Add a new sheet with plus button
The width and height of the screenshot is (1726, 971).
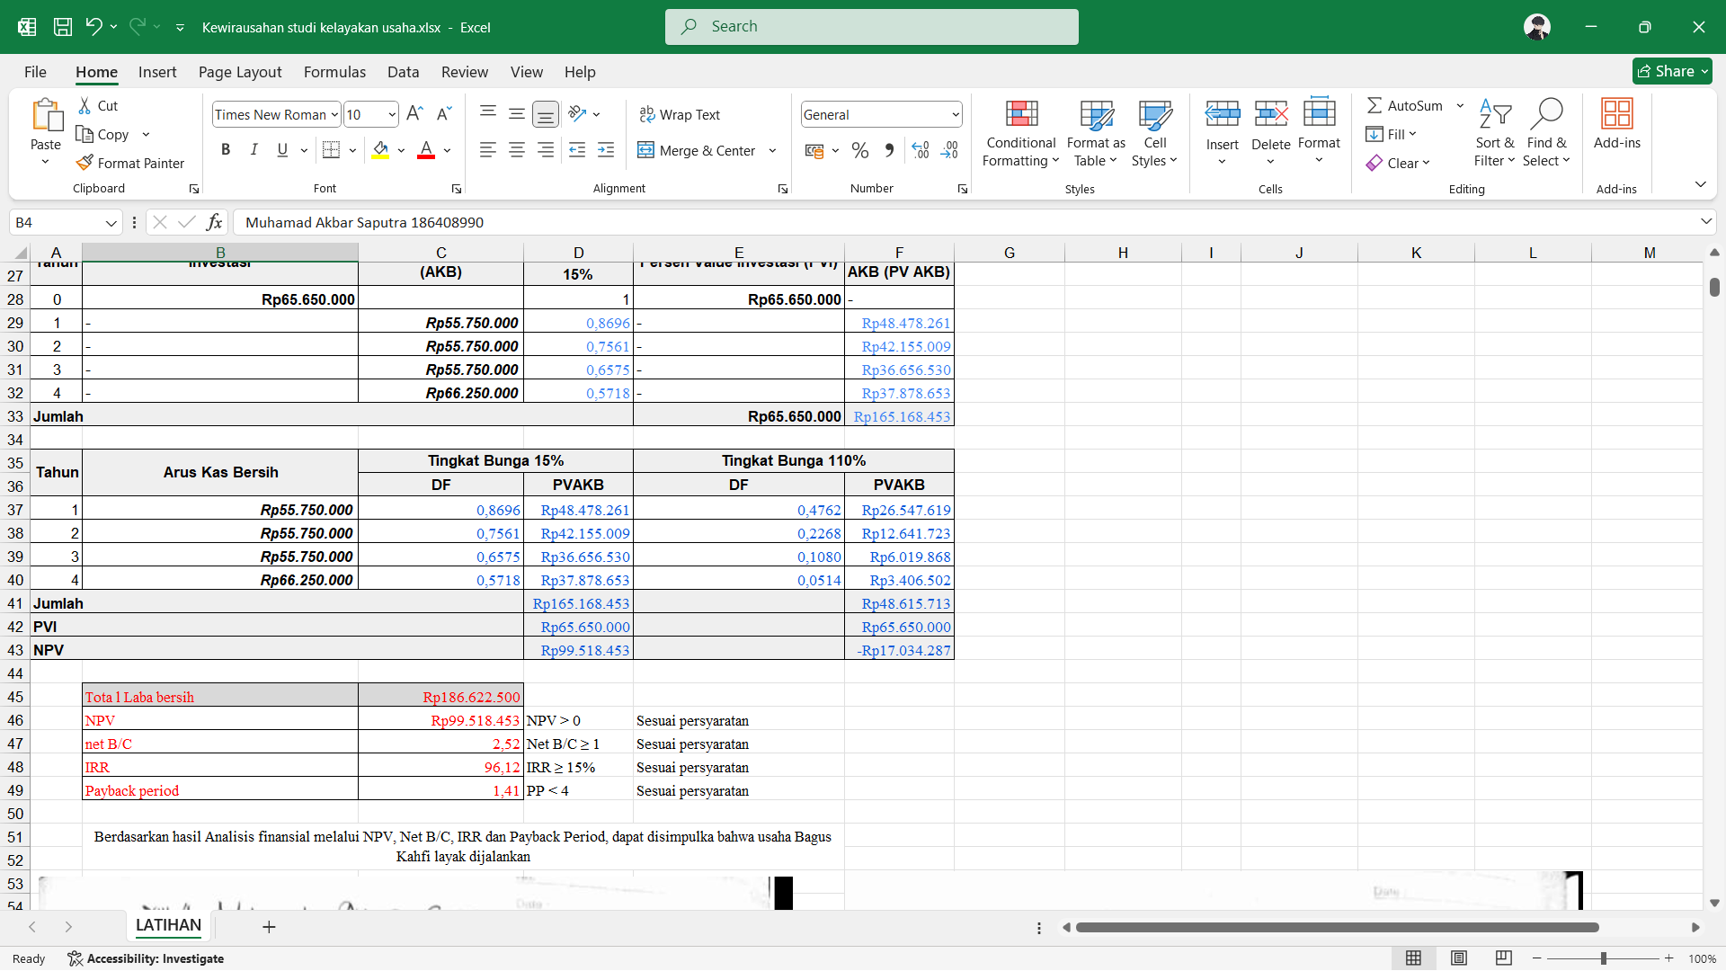(x=269, y=927)
